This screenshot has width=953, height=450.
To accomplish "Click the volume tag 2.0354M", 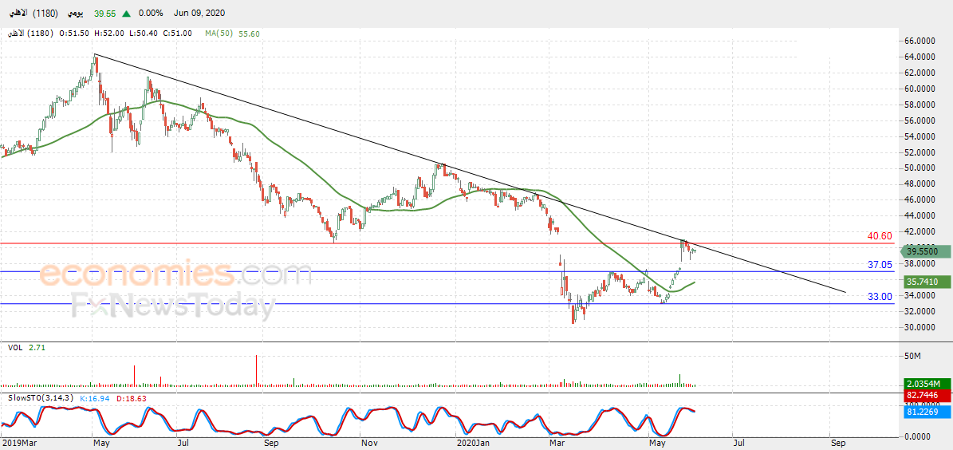I will [923, 384].
